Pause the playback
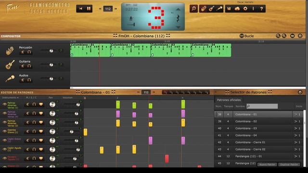The width and height of the screenshot is (308, 173). [x=89, y=9]
